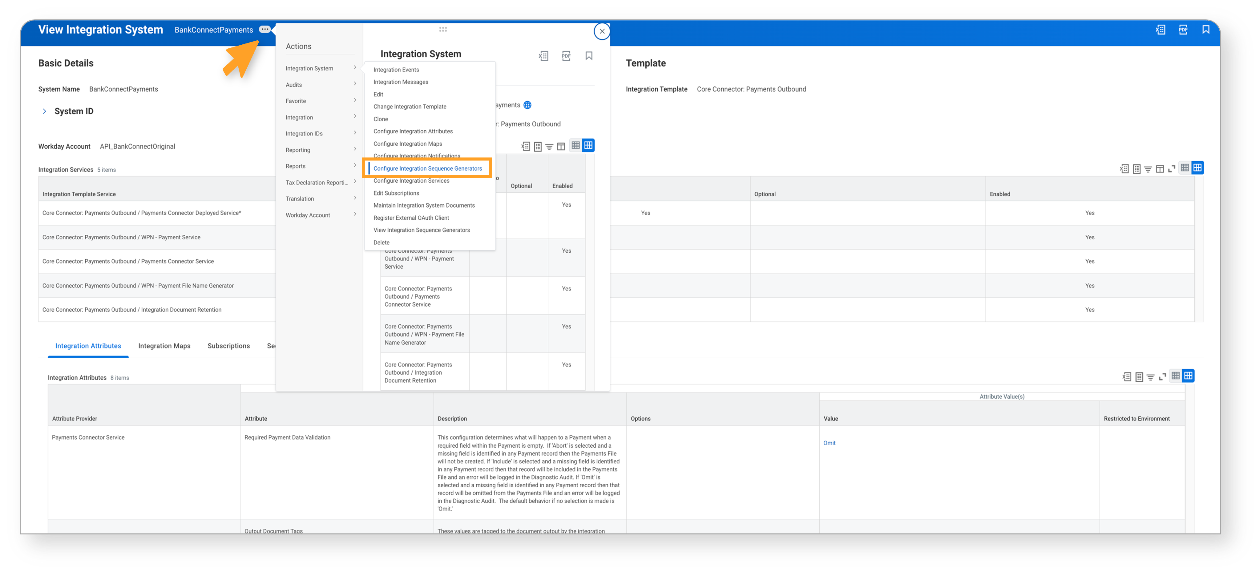Click the filter icon above Integration Attributes grid

click(x=1150, y=377)
